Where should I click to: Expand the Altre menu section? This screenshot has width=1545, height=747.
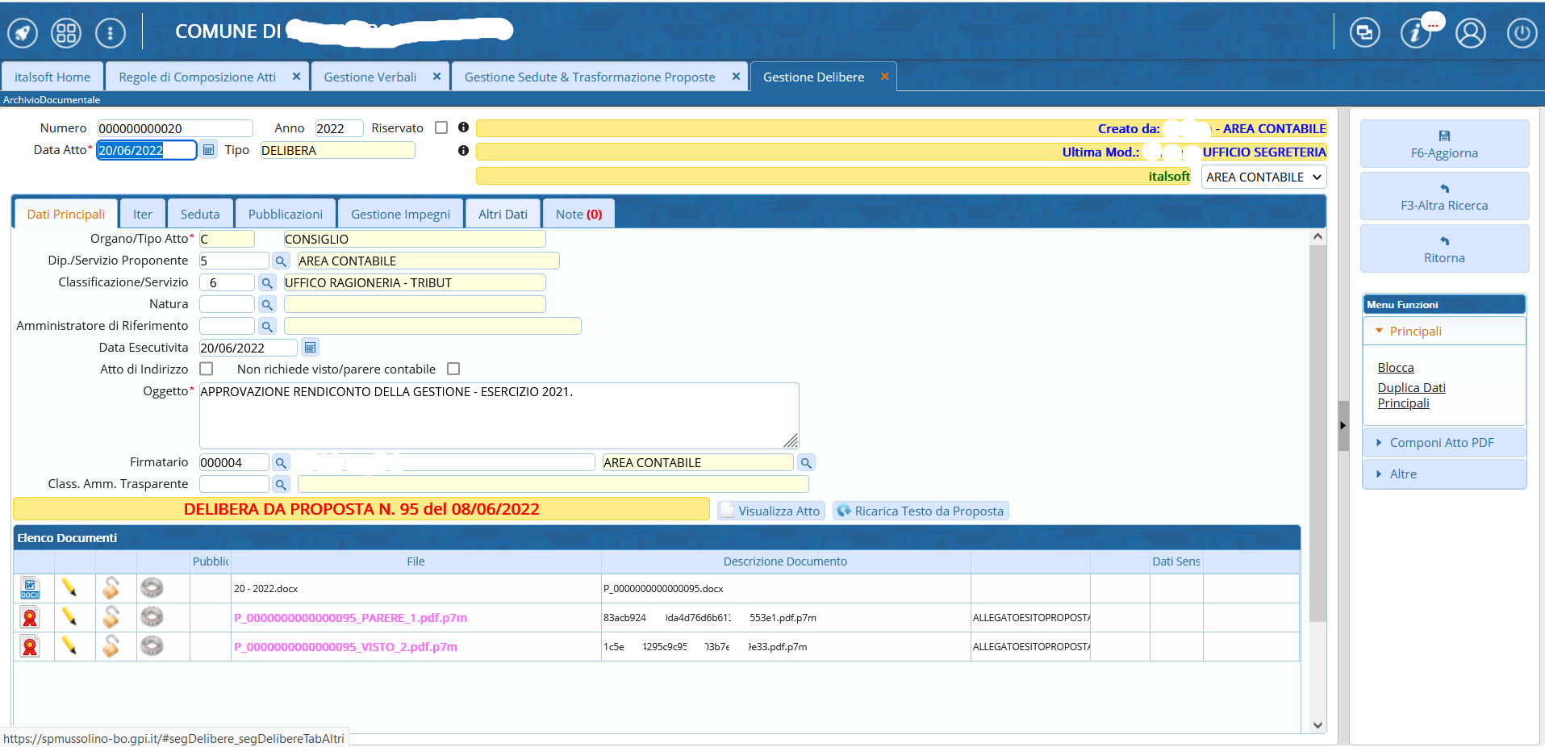pos(1402,474)
